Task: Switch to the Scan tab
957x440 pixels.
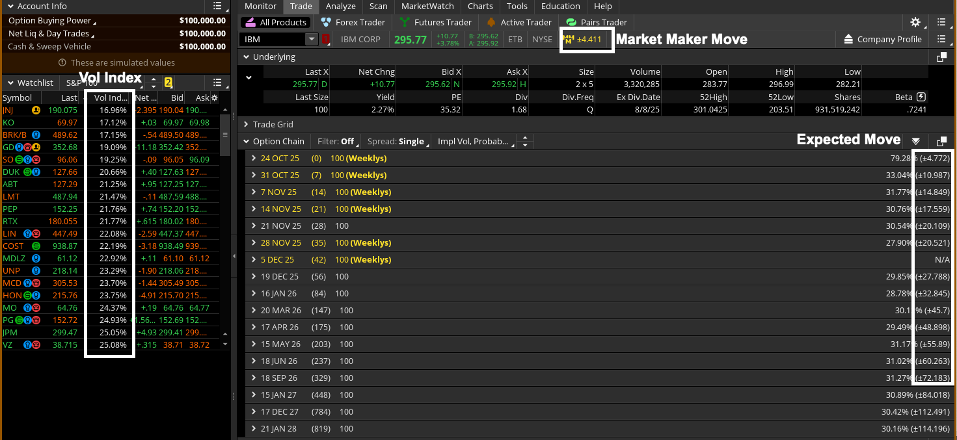Action: [378, 6]
